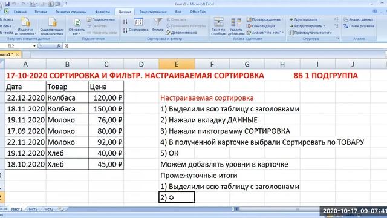The image size is (387, 218).
Task: Click the Текст по столбцам icon
Action: pyautogui.click(x=219, y=26)
